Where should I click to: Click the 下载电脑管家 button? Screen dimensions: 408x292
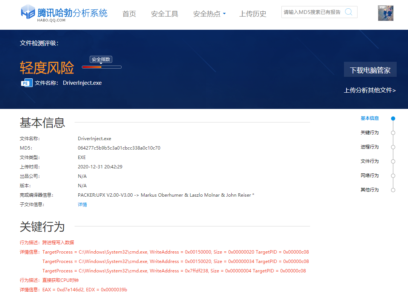370,70
